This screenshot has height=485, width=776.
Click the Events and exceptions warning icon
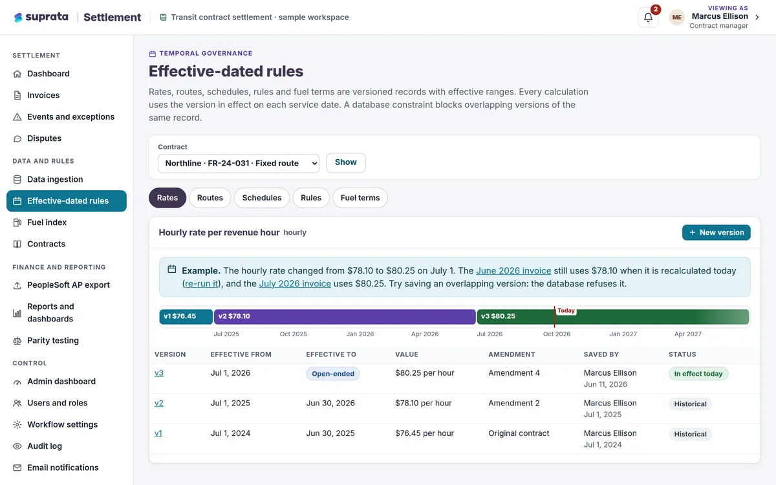(x=17, y=117)
